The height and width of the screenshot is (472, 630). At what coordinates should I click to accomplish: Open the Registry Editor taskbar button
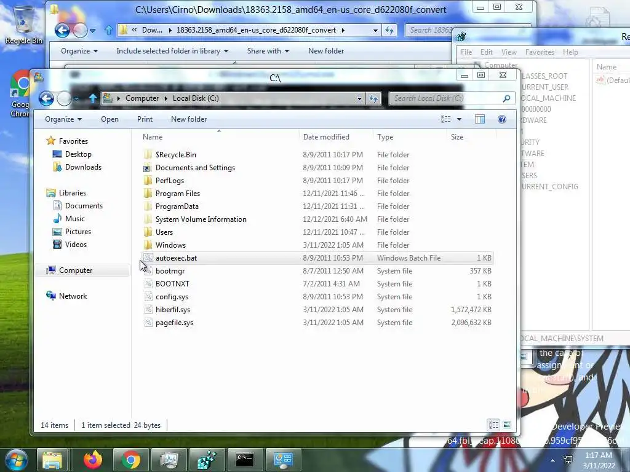[x=207, y=460]
